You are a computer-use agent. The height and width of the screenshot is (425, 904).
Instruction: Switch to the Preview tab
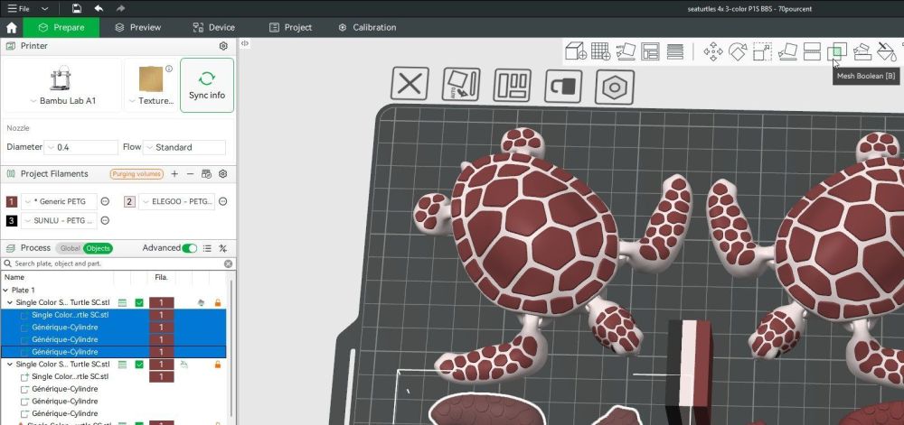137,28
